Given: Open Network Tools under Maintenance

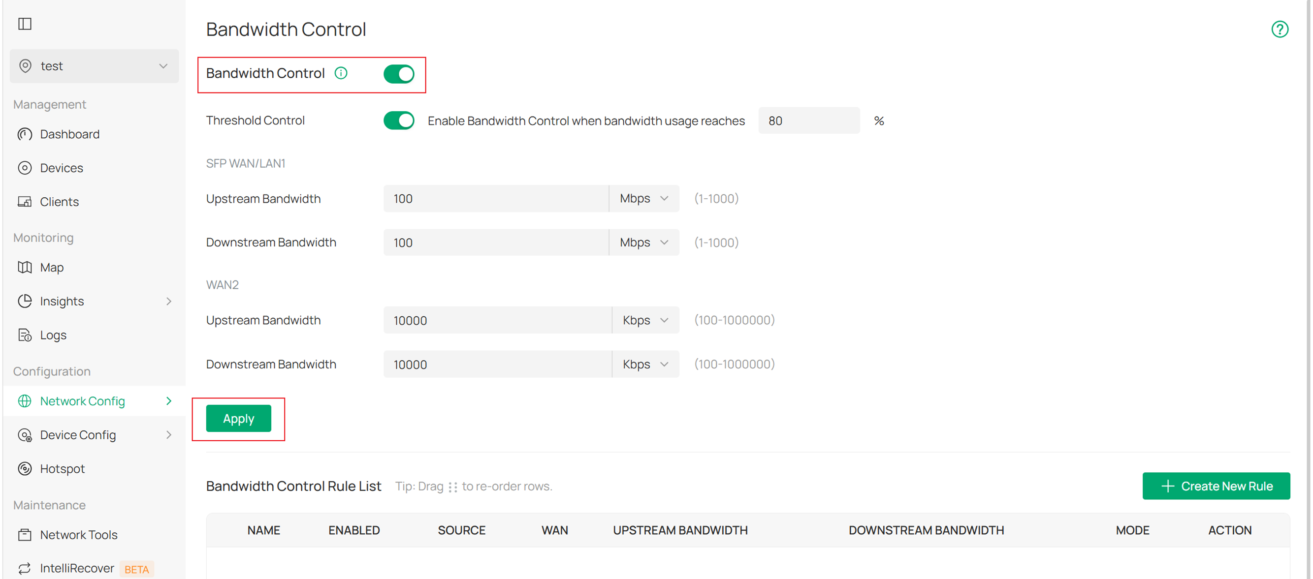Looking at the screenshot, I should 78,534.
